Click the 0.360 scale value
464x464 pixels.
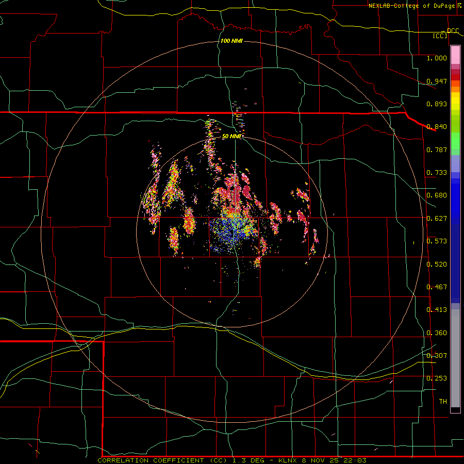point(437,333)
